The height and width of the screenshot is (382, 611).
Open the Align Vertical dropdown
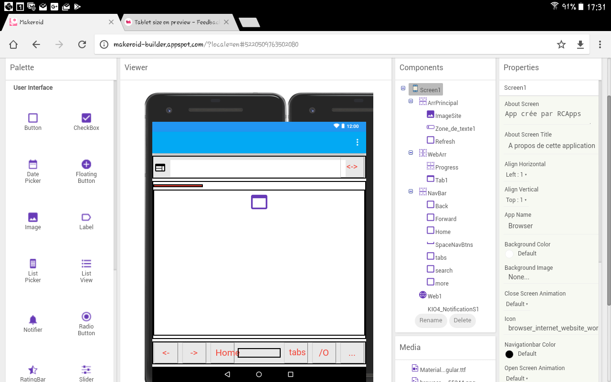click(516, 200)
